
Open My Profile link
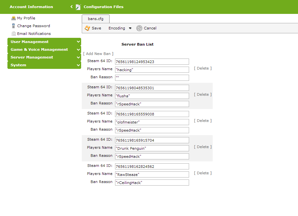(x=26, y=18)
